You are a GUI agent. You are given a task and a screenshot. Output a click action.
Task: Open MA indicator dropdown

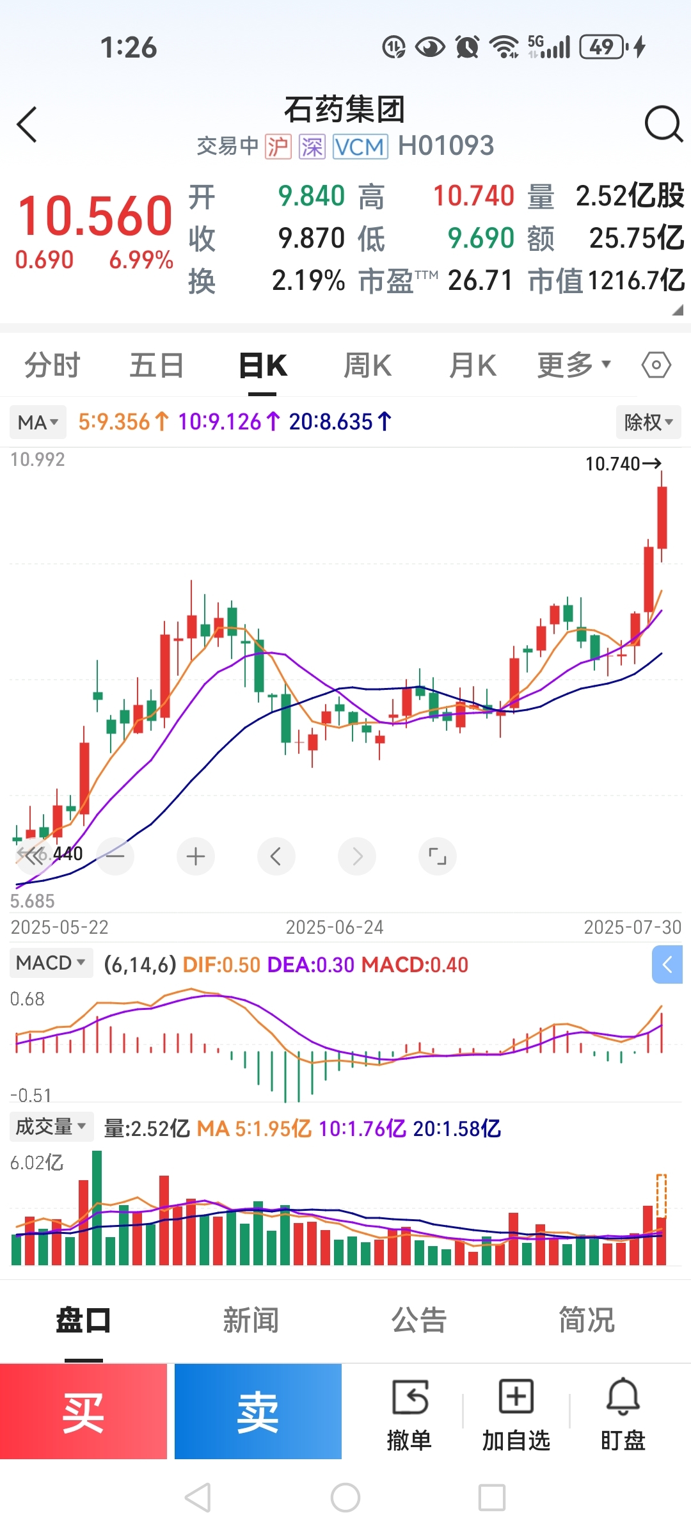pos(38,422)
